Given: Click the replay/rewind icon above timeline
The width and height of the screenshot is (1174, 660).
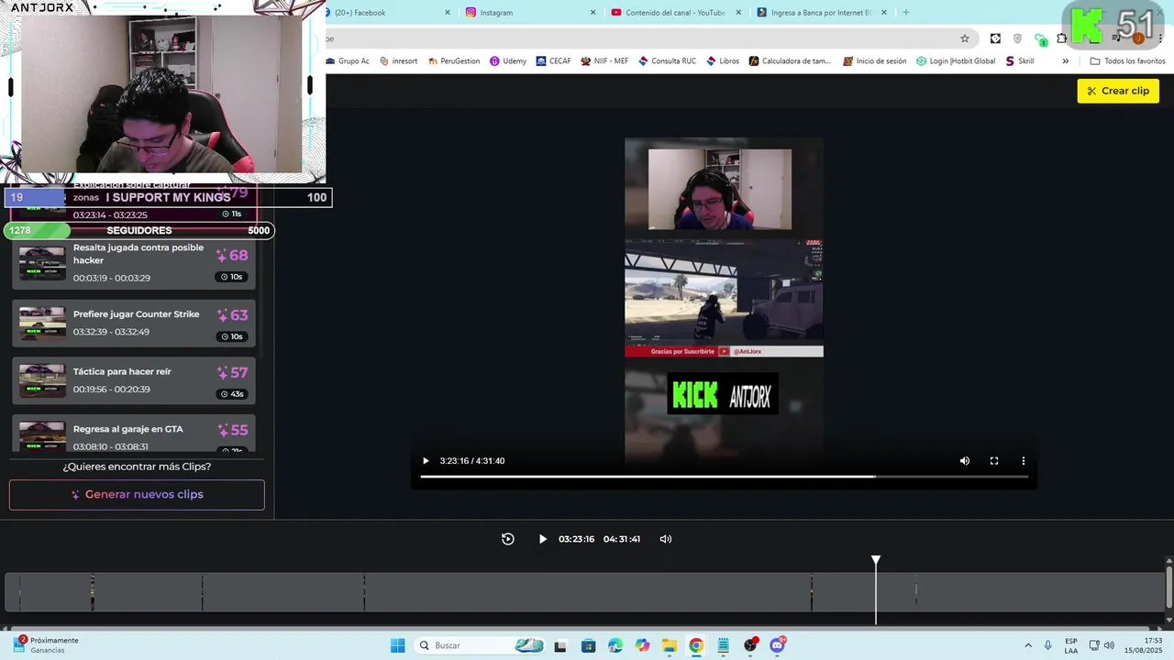Looking at the screenshot, I should pos(507,539).
